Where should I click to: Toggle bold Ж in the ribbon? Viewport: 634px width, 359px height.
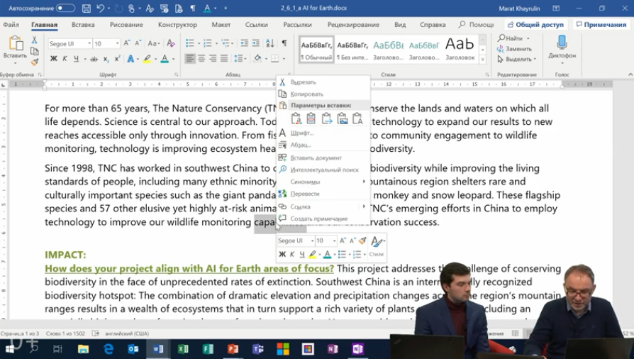(53, 59)
